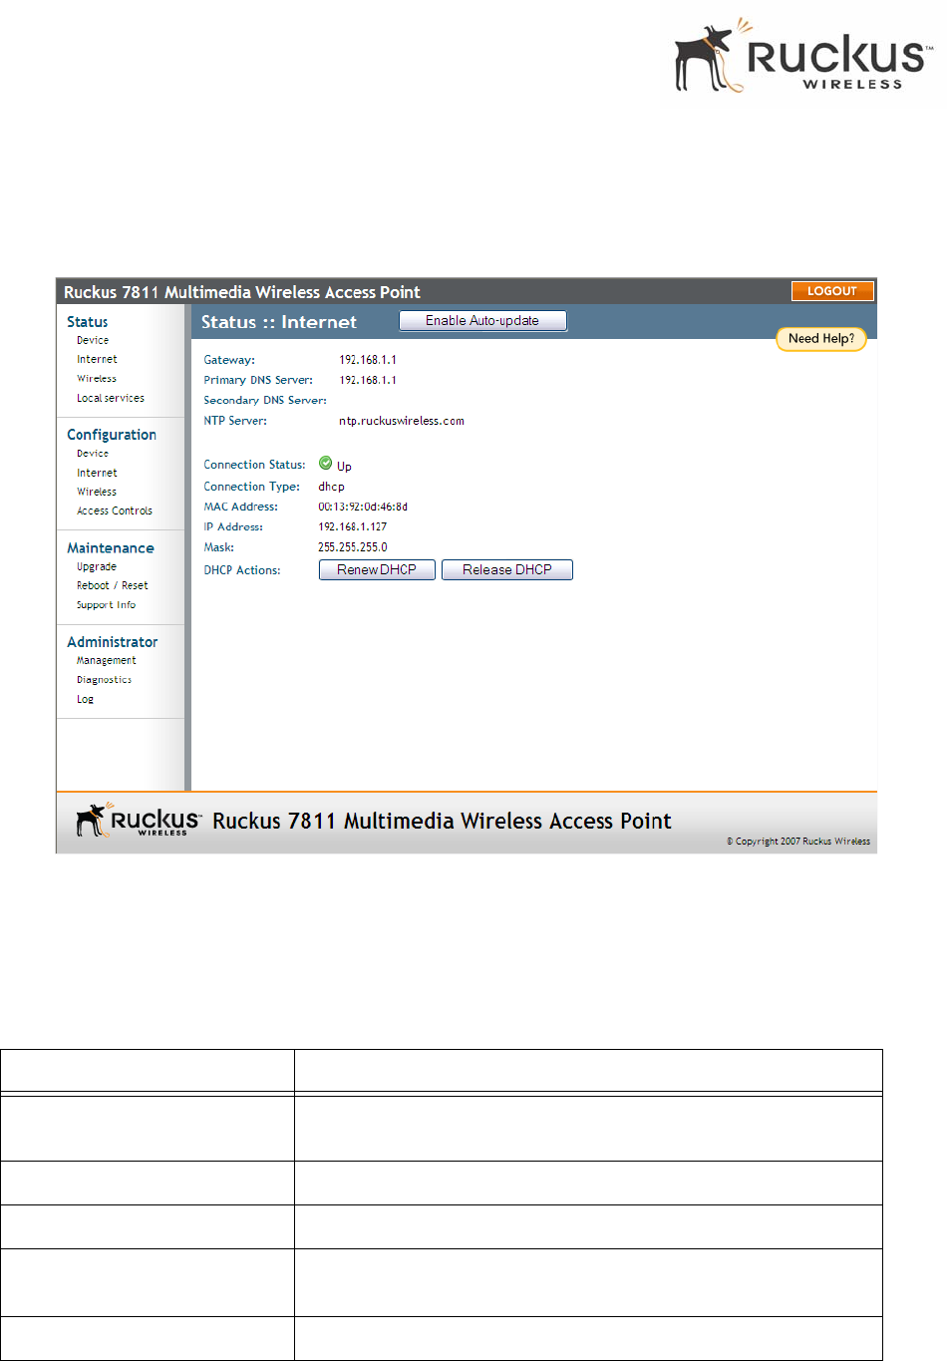Click the Gateway label
Screen dimensions: 948x1361
click(229, 360)
